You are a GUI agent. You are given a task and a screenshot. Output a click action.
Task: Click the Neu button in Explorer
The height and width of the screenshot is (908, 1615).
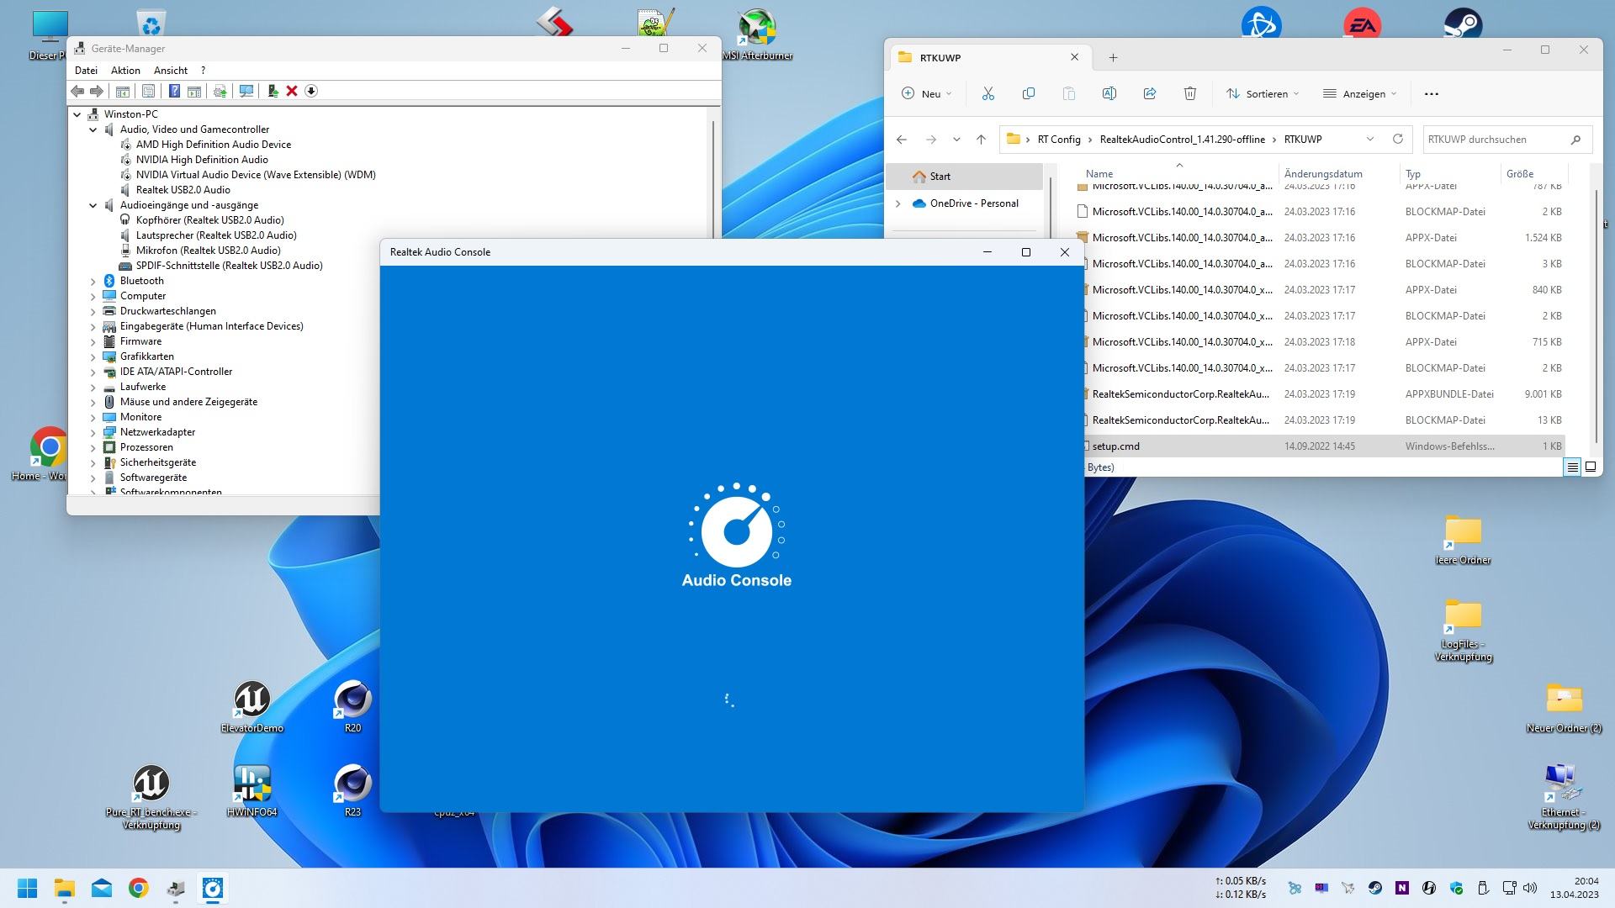pos(926,94)
